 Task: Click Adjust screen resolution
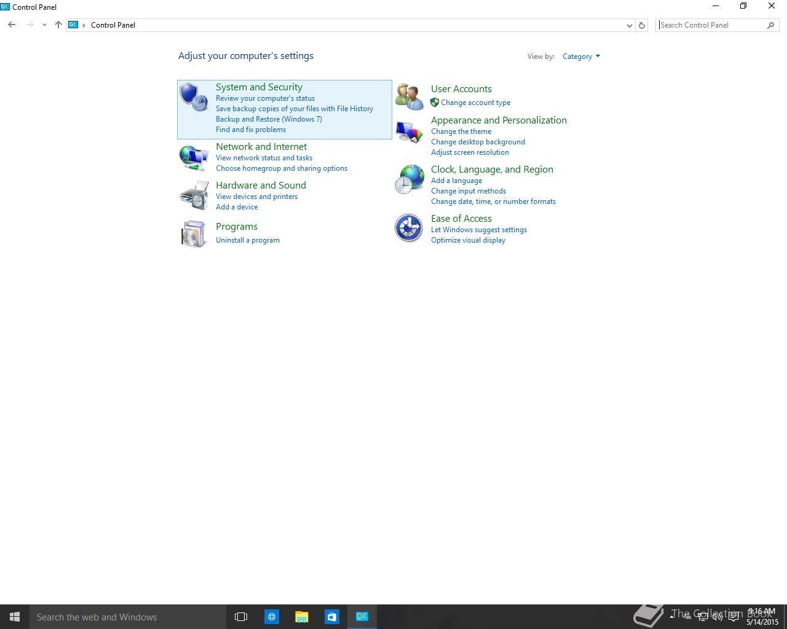[470, 152]
